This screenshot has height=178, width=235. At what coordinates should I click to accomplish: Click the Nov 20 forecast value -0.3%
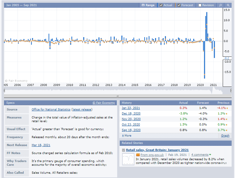pos(203,119)
